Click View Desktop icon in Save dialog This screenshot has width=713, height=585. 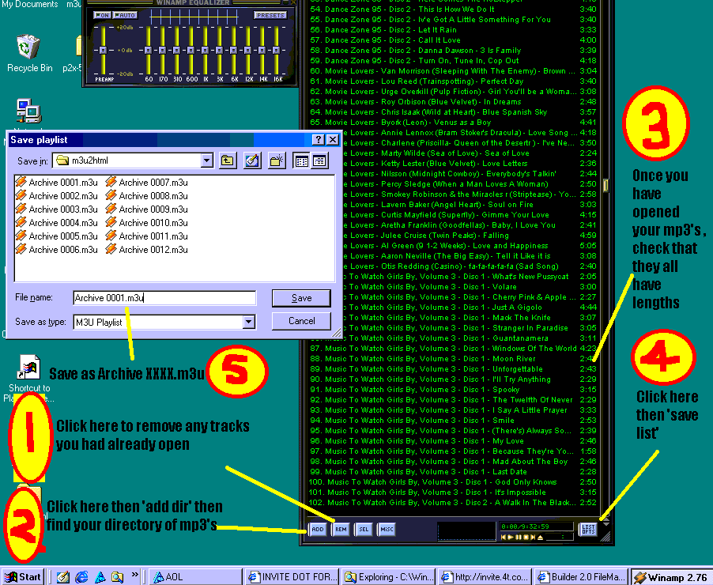[x=252, y=160]
